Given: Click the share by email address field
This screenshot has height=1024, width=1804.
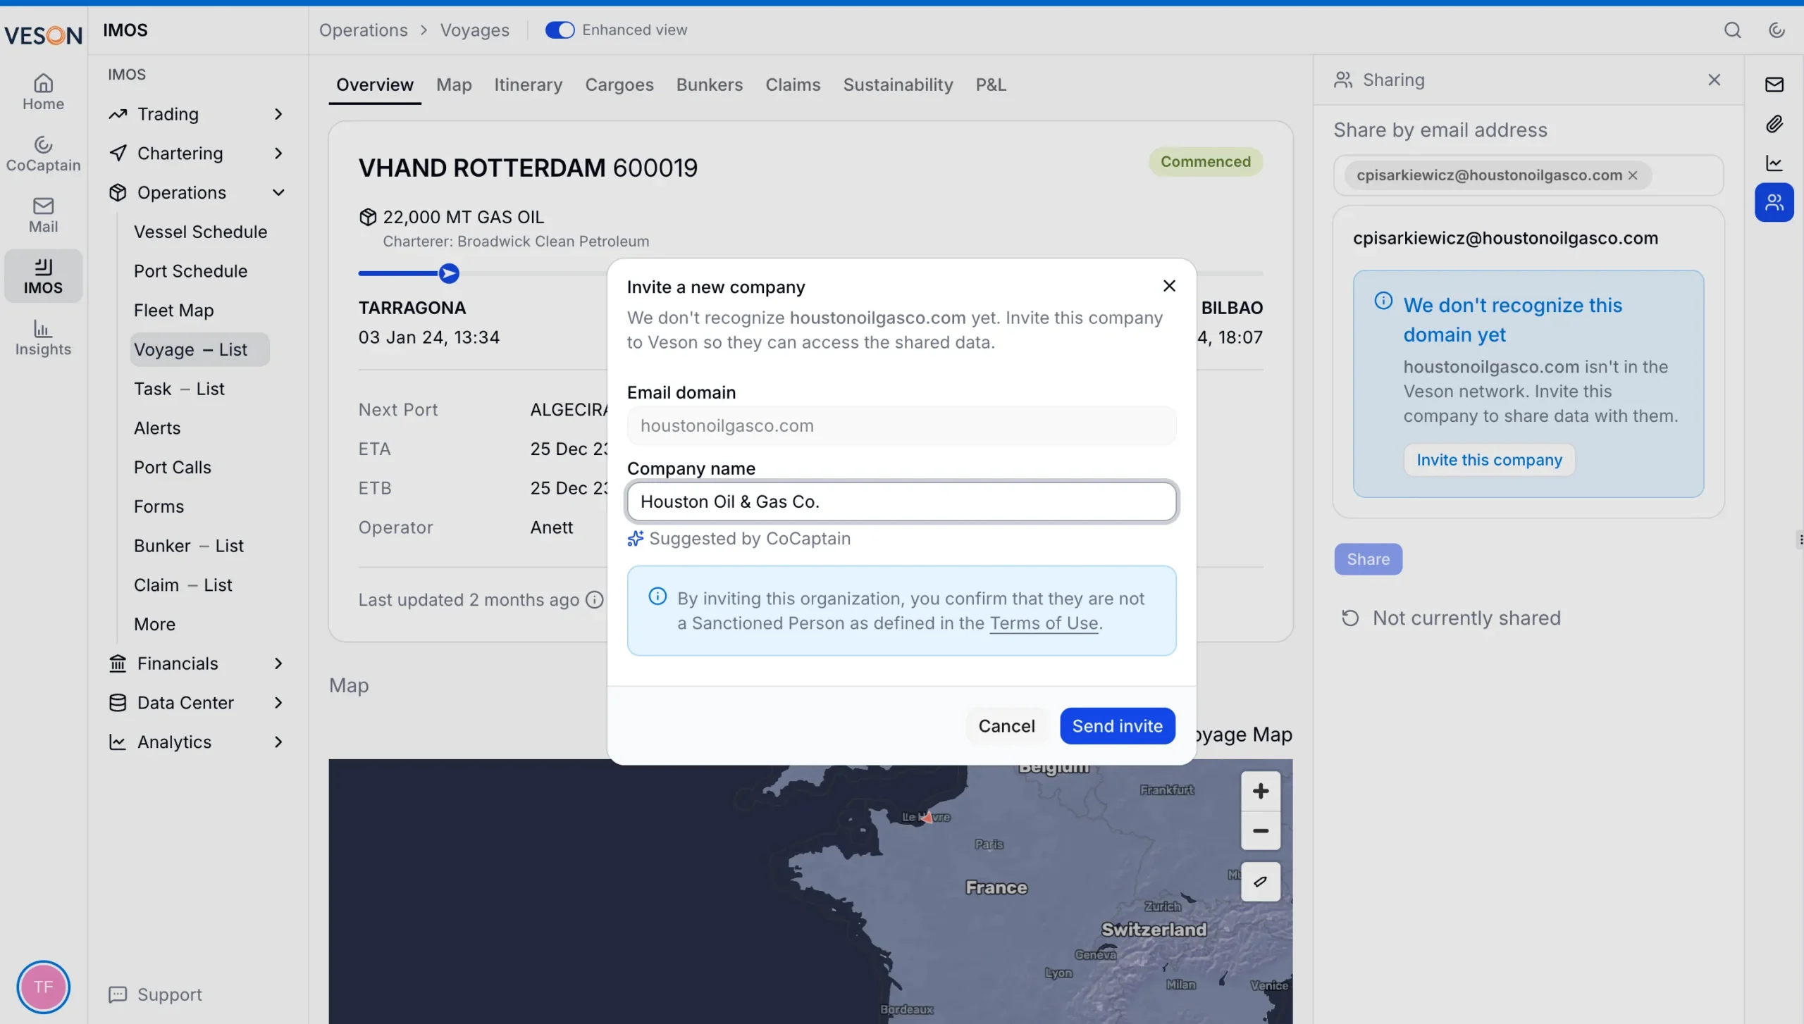Looking at the screenshot, I should [1528, 175].
